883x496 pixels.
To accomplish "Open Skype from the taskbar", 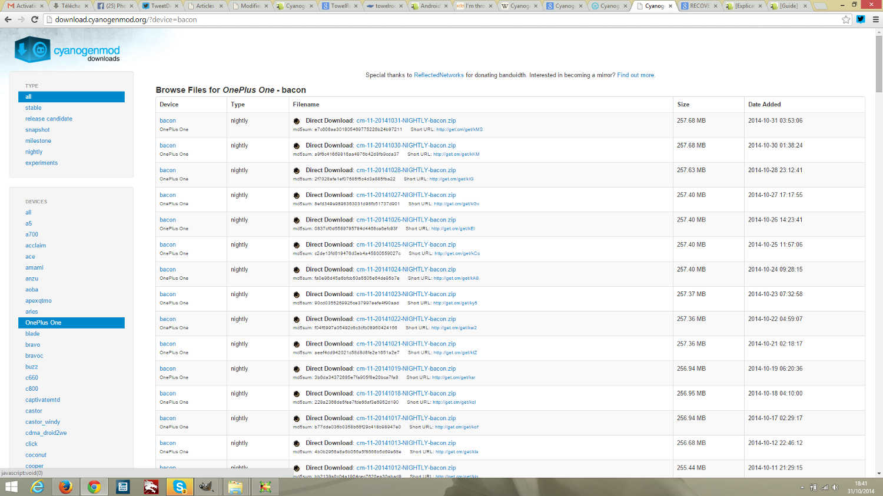I will [x=180, y=487].
